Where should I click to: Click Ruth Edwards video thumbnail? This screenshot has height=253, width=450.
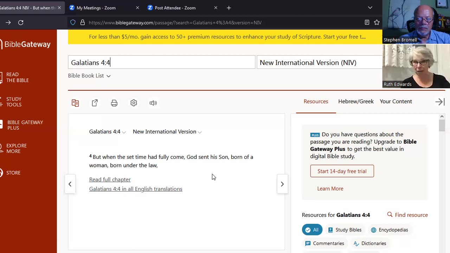click(416, 66)
